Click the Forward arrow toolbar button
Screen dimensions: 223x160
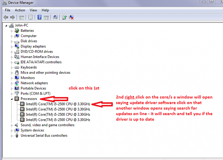click(12, 17)
